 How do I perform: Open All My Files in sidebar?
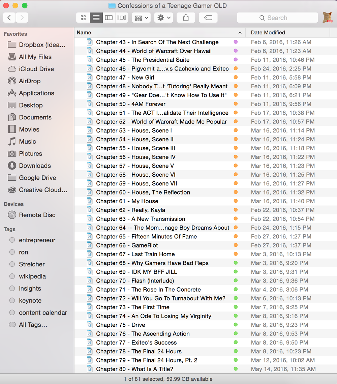point(37,57)
